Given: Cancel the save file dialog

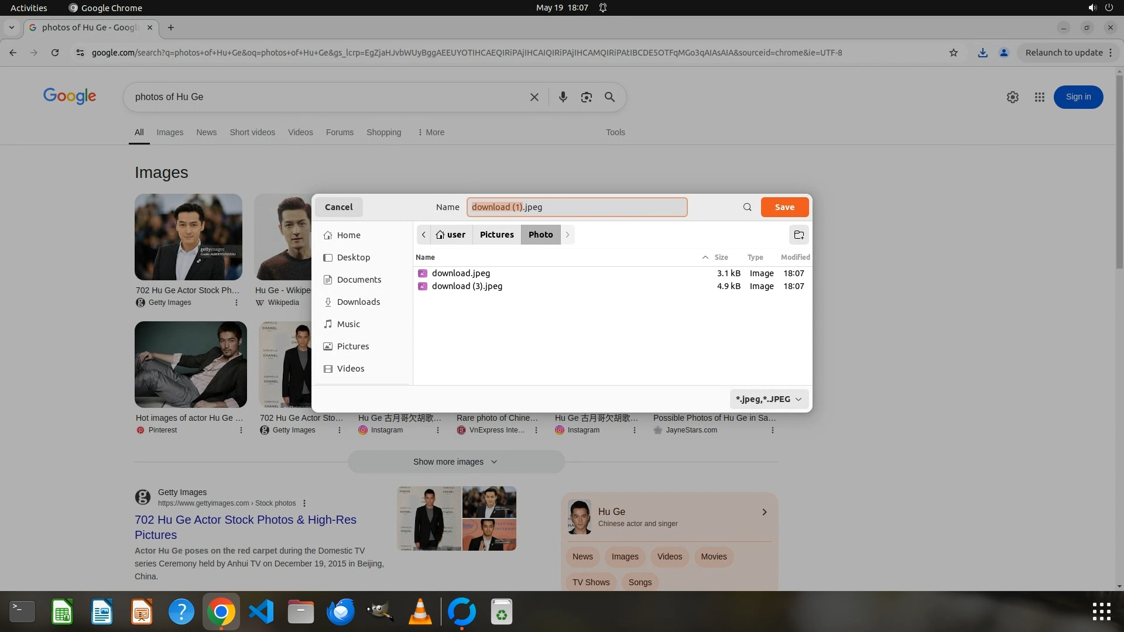Looking at the screenshot, I should (338, 207).
